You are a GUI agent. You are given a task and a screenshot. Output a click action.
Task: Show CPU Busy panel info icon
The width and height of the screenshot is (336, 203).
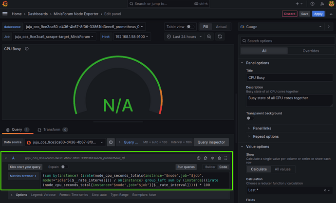pos(27,49)
